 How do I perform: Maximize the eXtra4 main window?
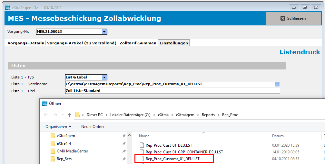305,7
